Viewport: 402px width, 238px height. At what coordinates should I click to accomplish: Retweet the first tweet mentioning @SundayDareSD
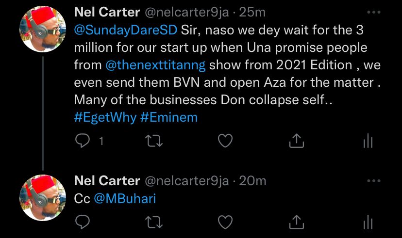(x=153, y=141)
